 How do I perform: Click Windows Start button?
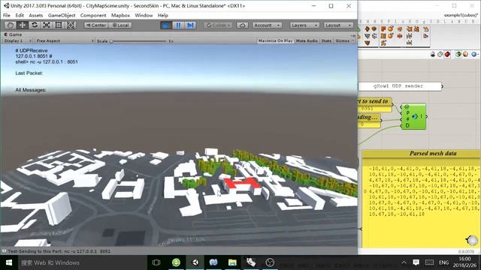click(8, 262)
